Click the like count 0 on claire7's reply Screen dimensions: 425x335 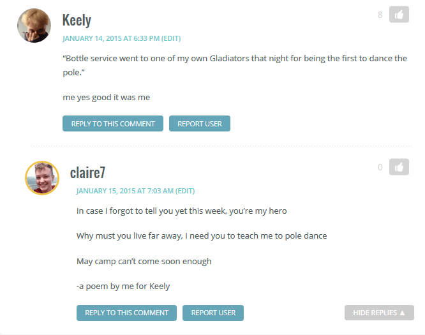click(380, 167)
